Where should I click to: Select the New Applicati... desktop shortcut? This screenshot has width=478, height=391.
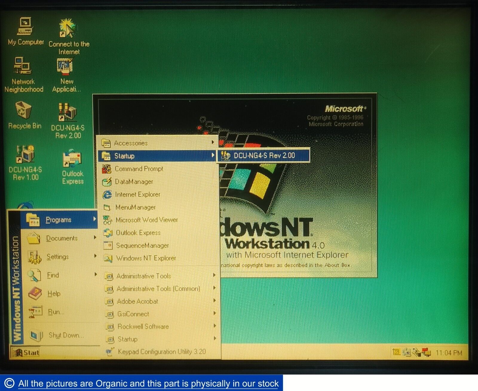66,75
